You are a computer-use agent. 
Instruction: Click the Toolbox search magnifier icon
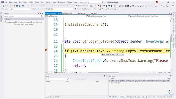tap(42, 16)
